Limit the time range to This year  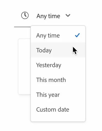coord(58,95)
